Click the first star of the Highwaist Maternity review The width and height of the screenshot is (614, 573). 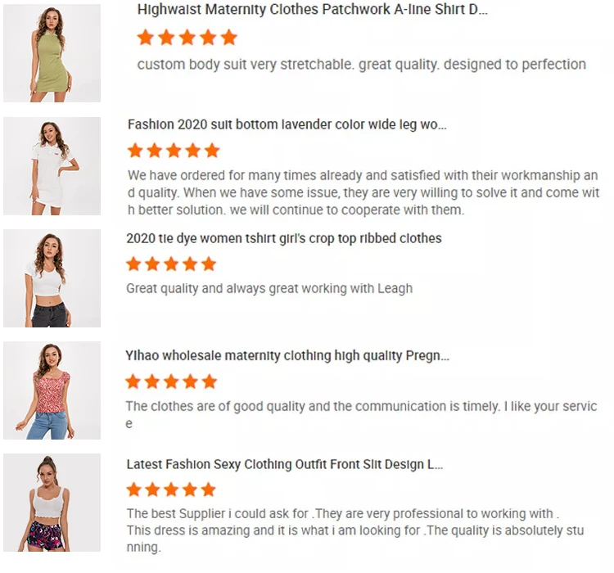(x=146, y=38)
